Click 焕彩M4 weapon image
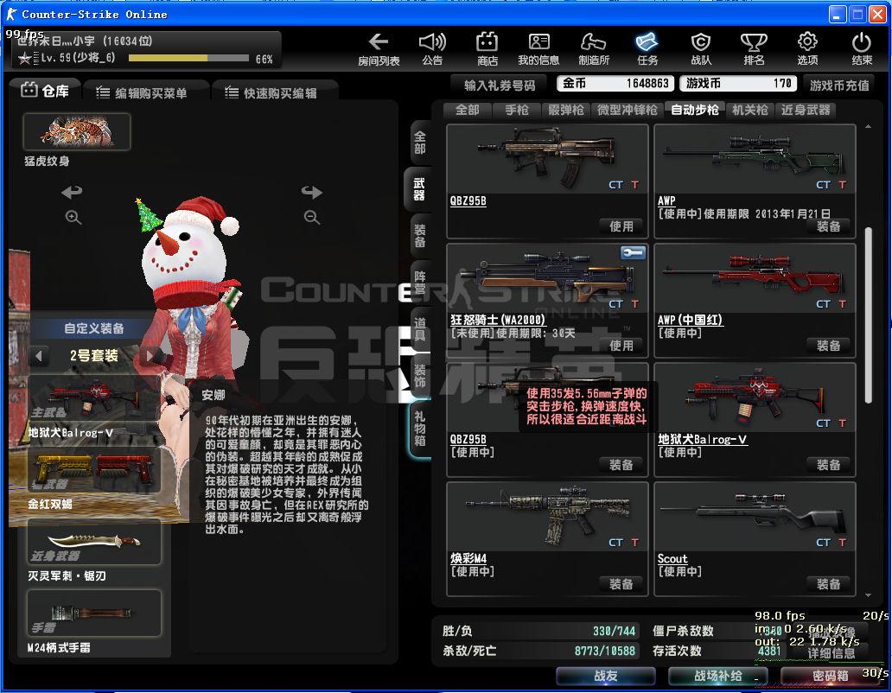This screenshot has height=693, width=892. point(547,516)
